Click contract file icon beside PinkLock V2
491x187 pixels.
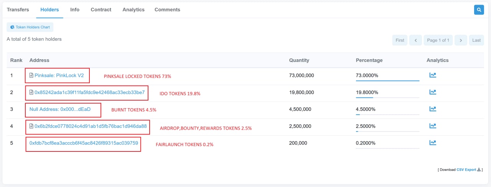[31, 76]
